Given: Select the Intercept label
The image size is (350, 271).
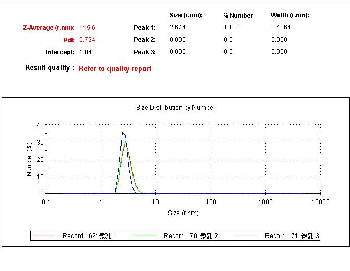Looking at the screenshot, I should 60,52.
